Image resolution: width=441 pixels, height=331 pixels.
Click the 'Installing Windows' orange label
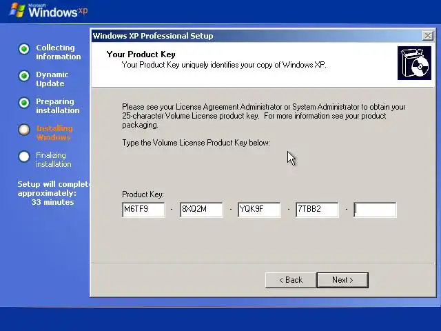(x=54, y=133)
